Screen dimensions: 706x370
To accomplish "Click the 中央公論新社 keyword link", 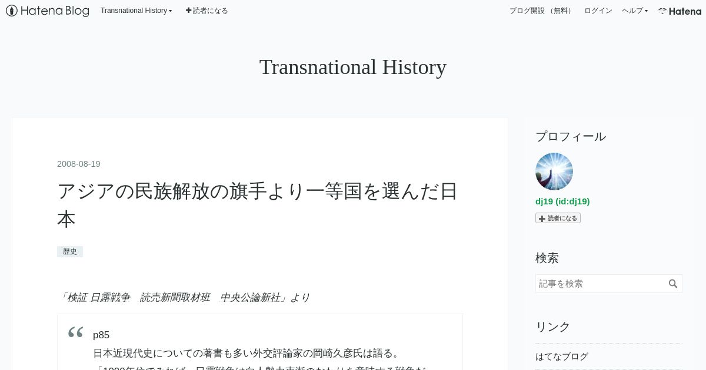I will tap(250, 297).
